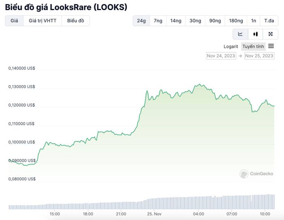284x220 pixels.
Task: Open the Giá tab
Action: tap(14, 21)
